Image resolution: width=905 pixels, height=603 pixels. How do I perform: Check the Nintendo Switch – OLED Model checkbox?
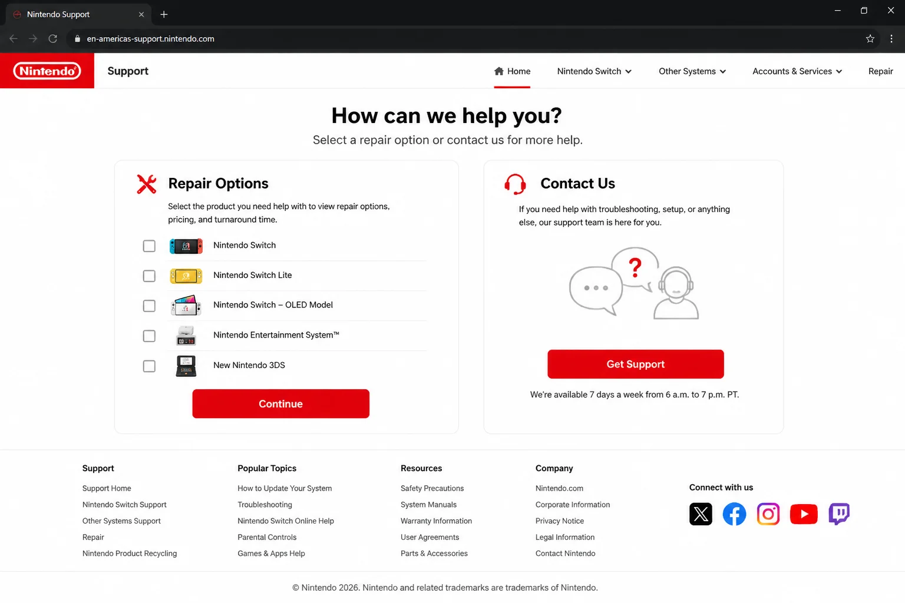(x=149, y=306)
